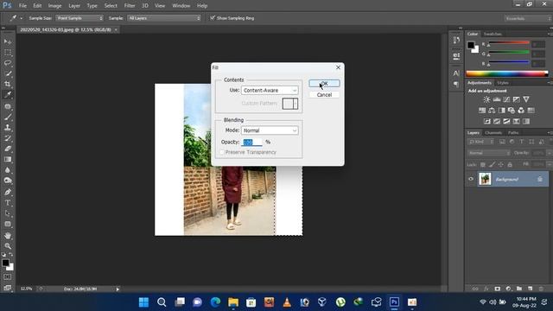Open the Custom Pattern picker
The width and height of the screenshot is (553, 311).
coord(290,104)
